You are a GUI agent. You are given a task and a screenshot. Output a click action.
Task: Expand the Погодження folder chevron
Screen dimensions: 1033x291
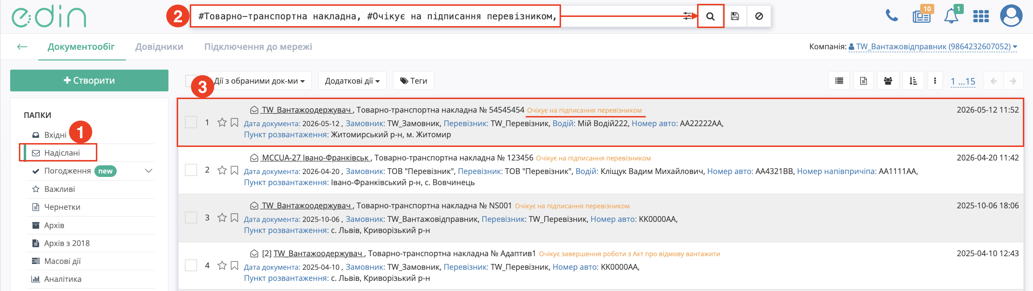149,171
